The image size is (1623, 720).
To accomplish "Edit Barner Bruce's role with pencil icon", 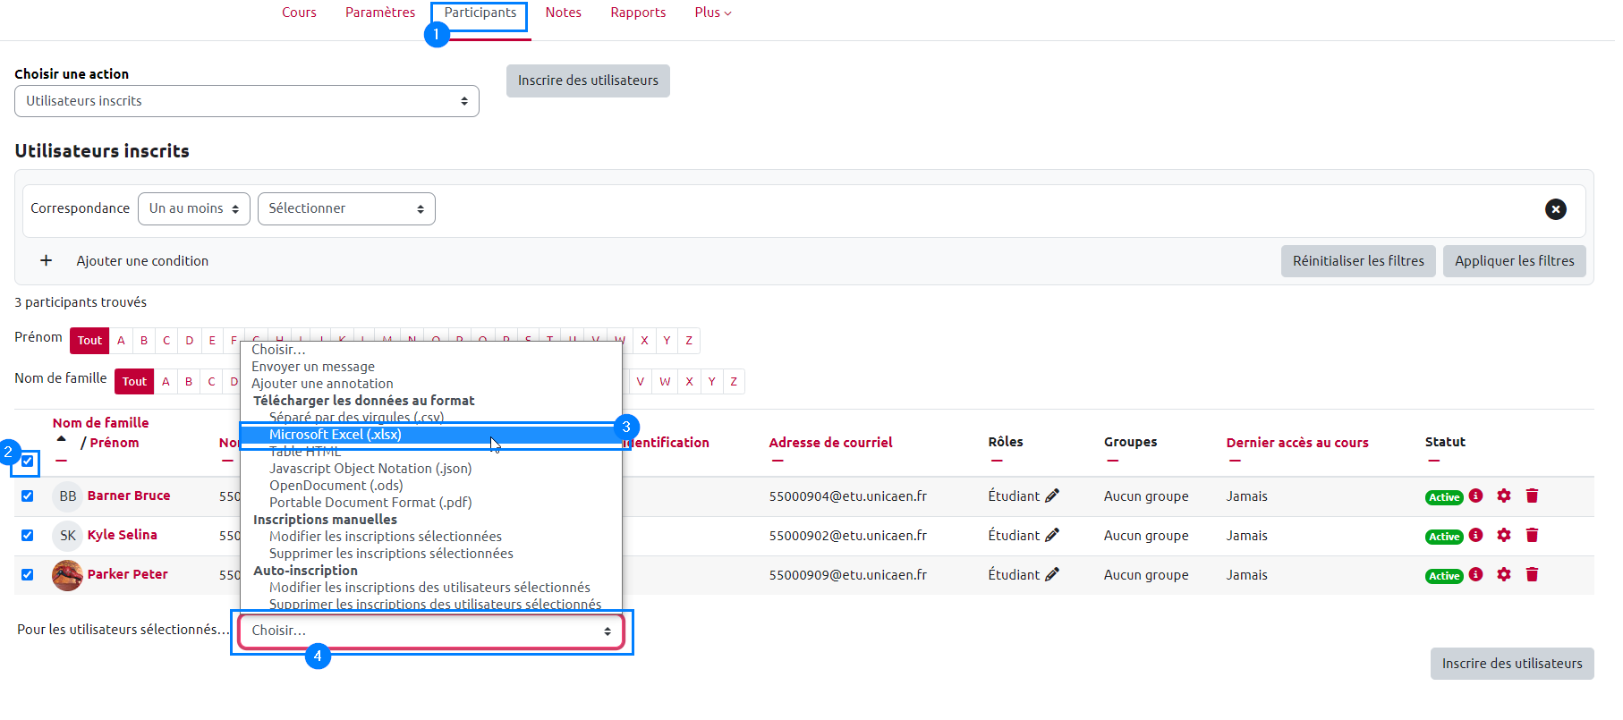I will pos(1052,496).
